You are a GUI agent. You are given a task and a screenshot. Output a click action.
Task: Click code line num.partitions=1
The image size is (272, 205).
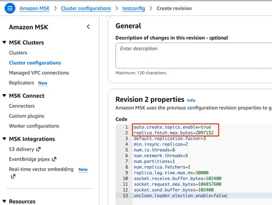click(154, 161)
